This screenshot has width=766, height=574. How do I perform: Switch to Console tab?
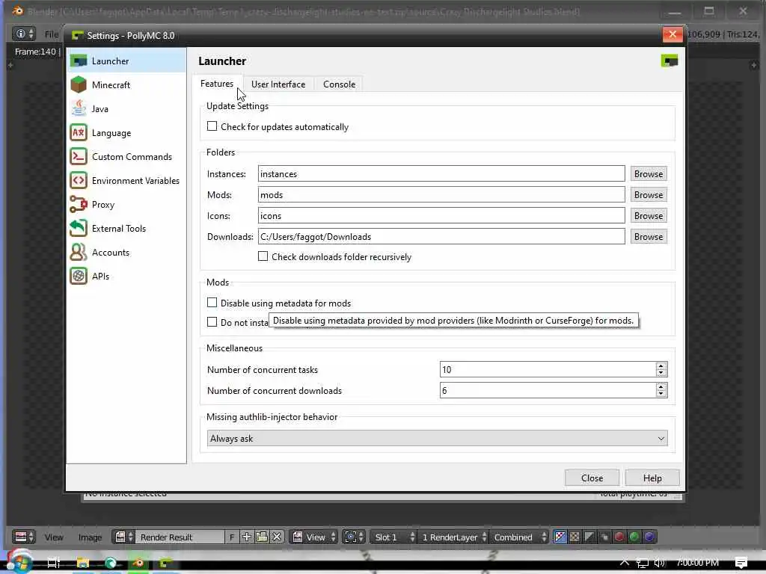pyautogui.click(x=339, y=84)
